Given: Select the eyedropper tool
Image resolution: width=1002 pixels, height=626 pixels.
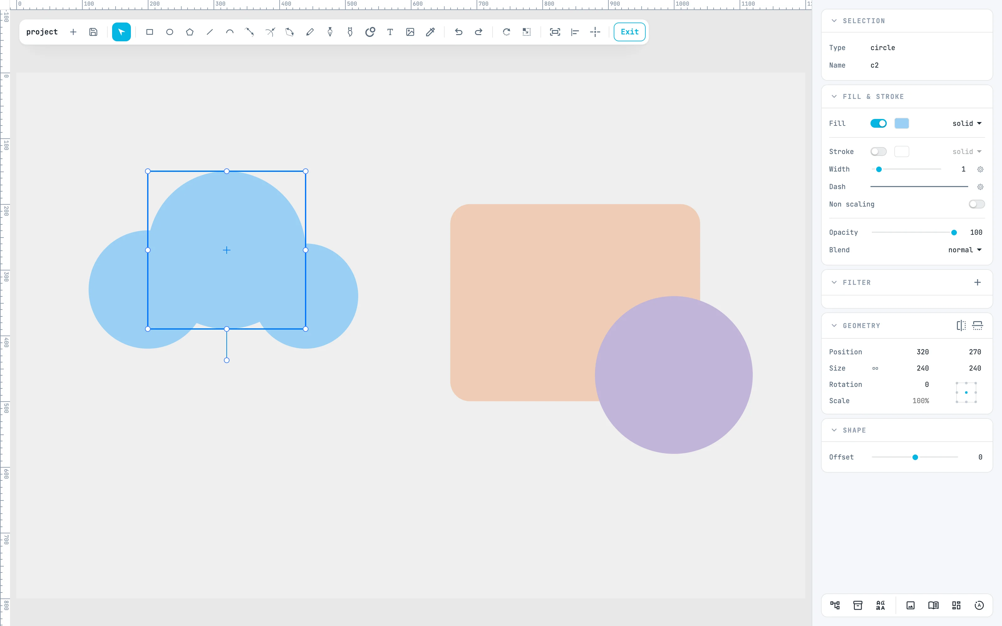Looking at the screenshot, I should [x=430, y=32].
